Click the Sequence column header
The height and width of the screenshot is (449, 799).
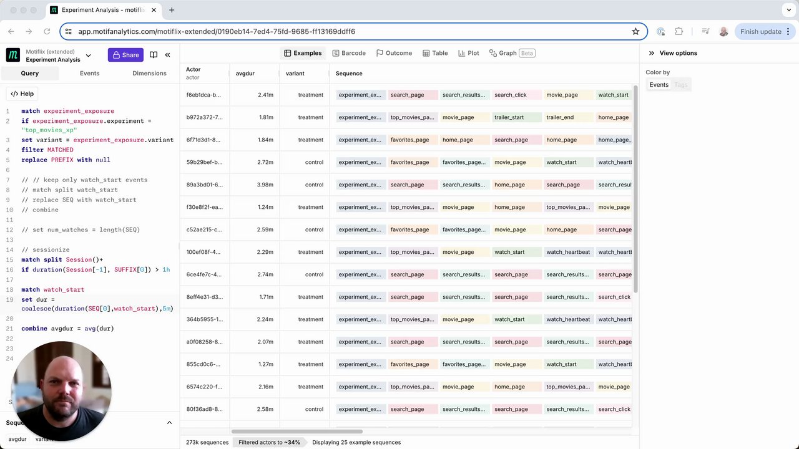pos(349,73)
